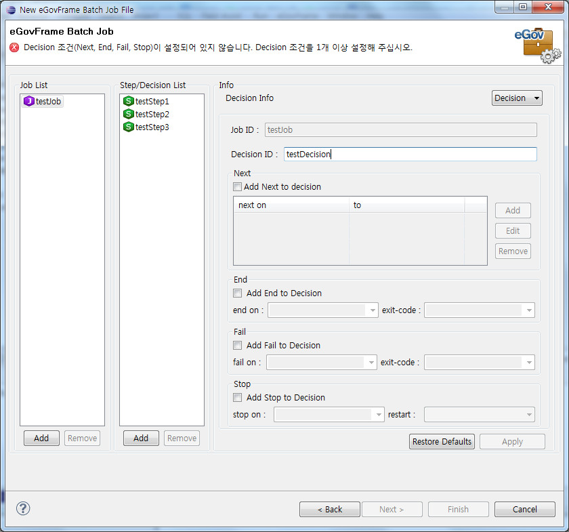Check Add Fail to Decision option
Viewport: 569px width, 532px height.
237,346
